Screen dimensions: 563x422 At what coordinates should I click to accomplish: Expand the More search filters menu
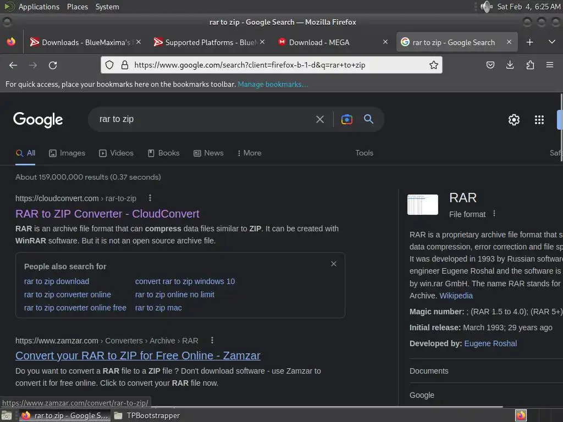[249, 153]
